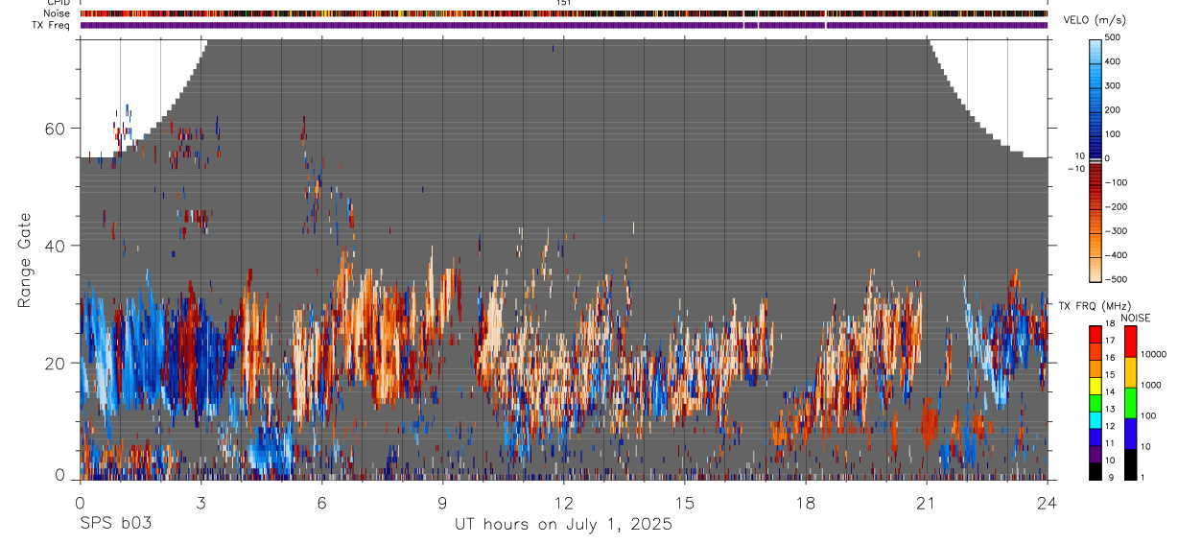Click the '-10' velocity color bar tick
This screenshot has width=1178, height=544.
click(x=1078, y=169)
